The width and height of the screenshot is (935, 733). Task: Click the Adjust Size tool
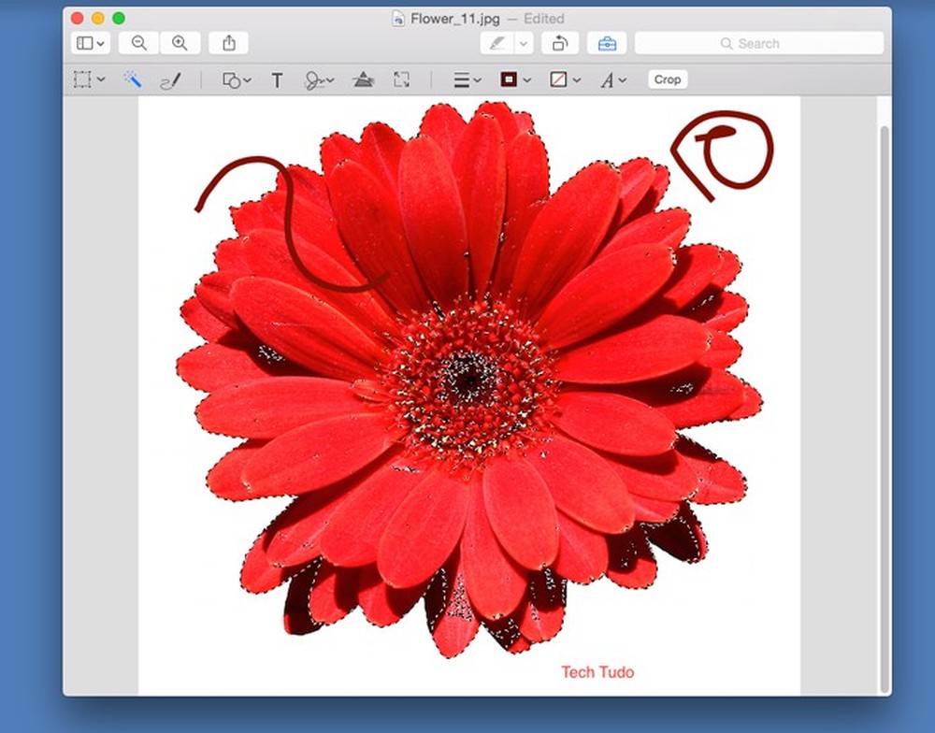point(403,79)
